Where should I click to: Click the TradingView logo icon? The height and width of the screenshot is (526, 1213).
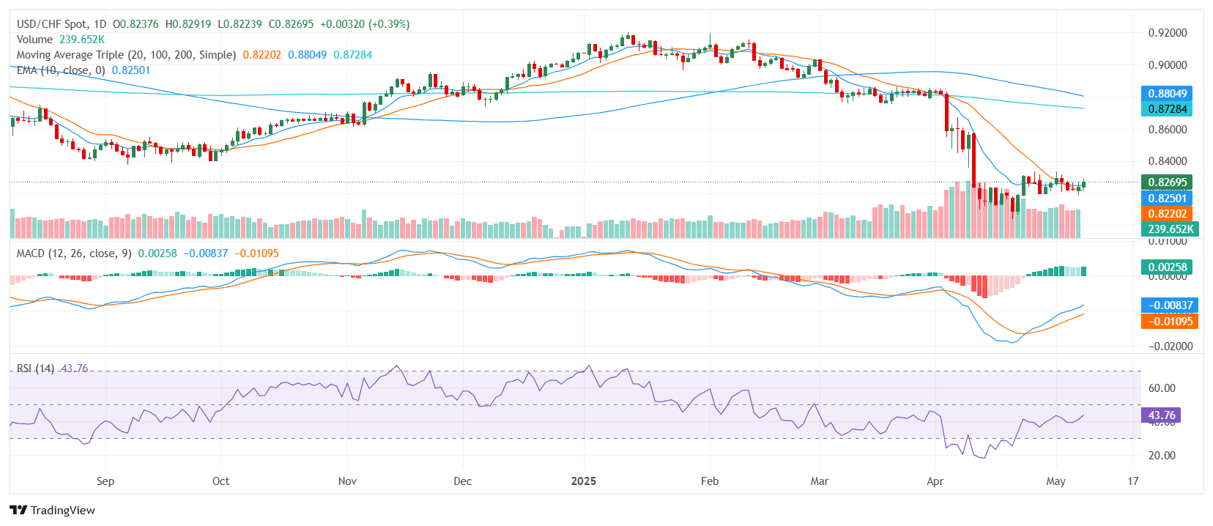point(18,511)
